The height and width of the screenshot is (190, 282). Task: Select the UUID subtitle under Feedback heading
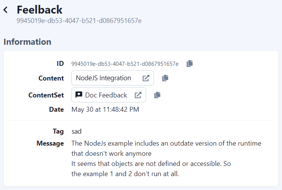(79, 21)
